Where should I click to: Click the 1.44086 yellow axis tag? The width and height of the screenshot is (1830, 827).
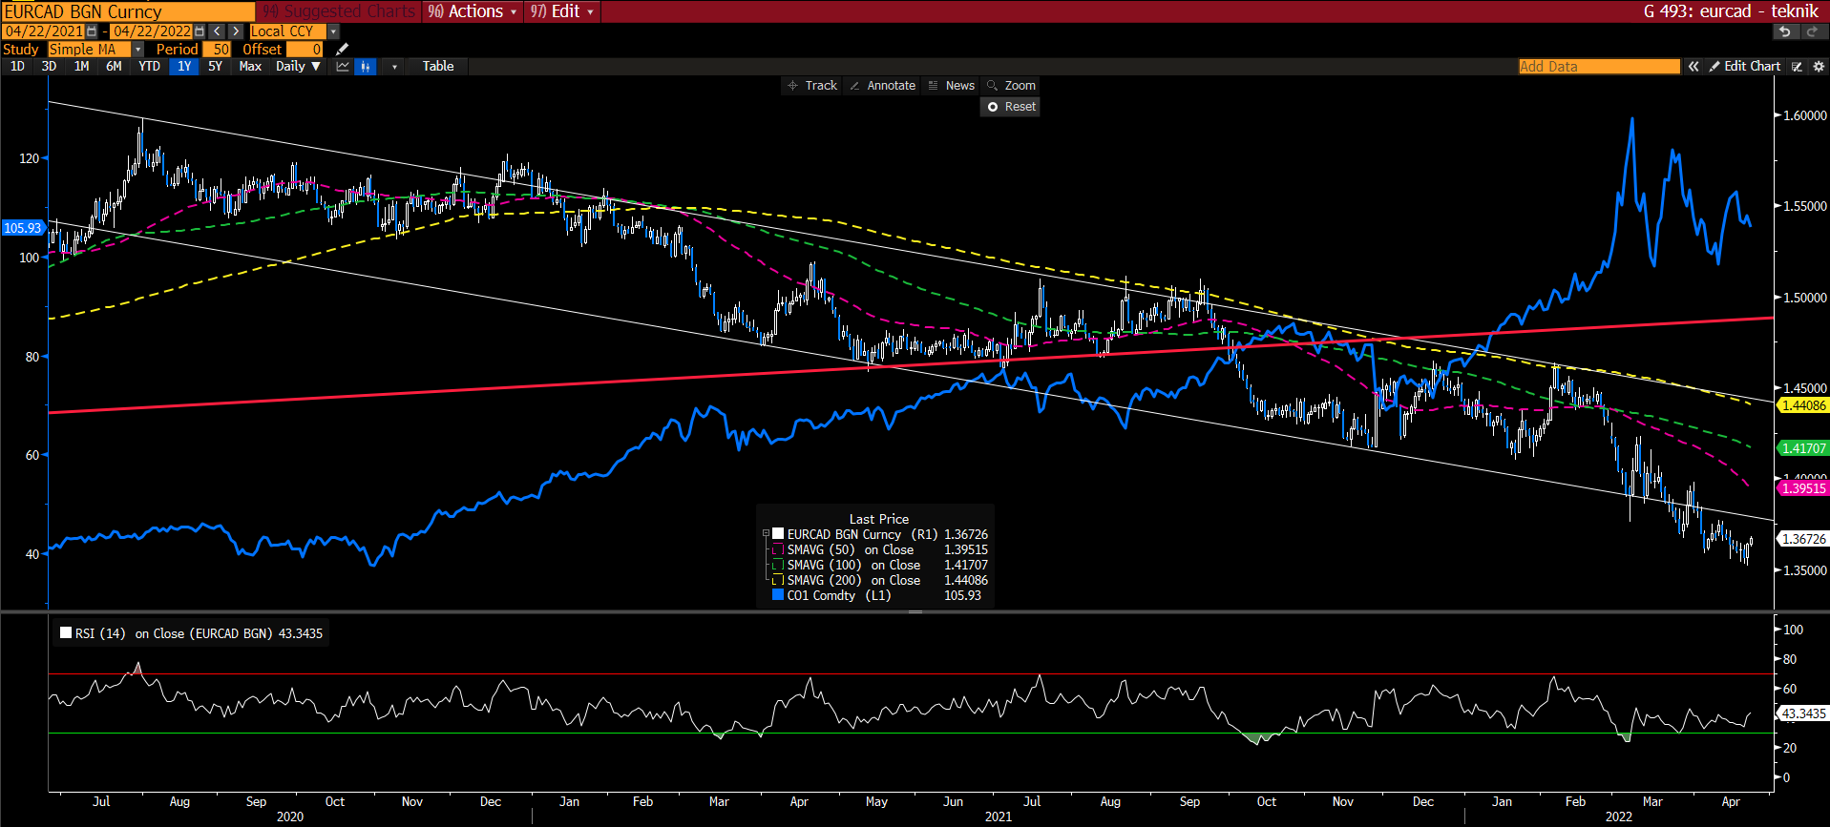pyautogui.click(x=1802, y=405)
